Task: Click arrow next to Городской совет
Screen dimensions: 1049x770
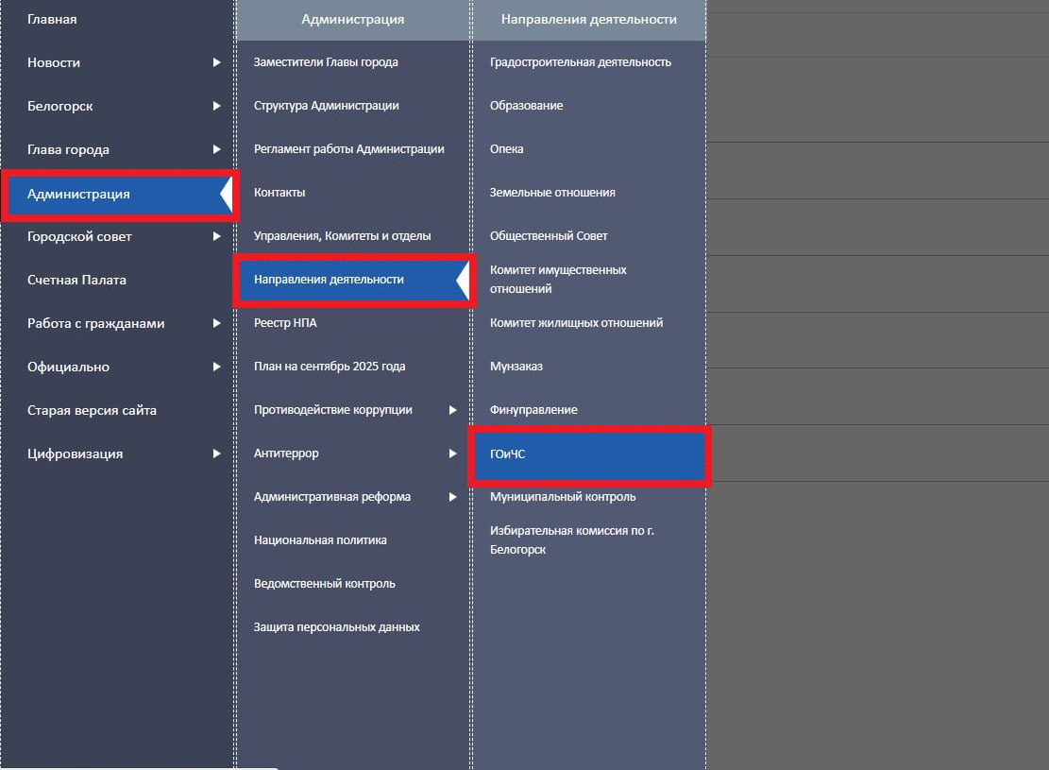Action: tap(216, 236)
